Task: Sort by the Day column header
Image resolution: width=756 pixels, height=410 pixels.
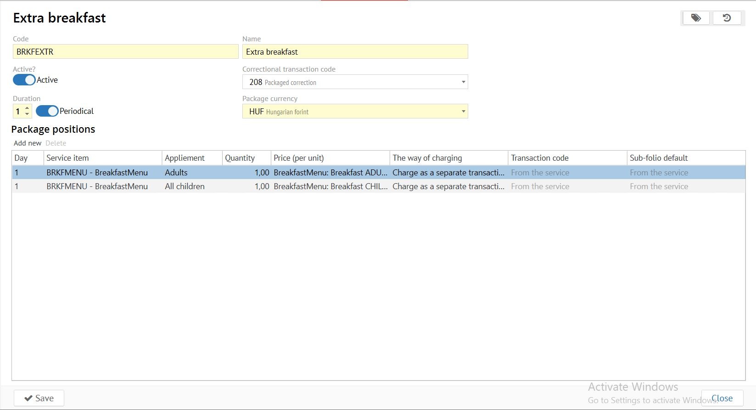Action: (x=22, y=158)
